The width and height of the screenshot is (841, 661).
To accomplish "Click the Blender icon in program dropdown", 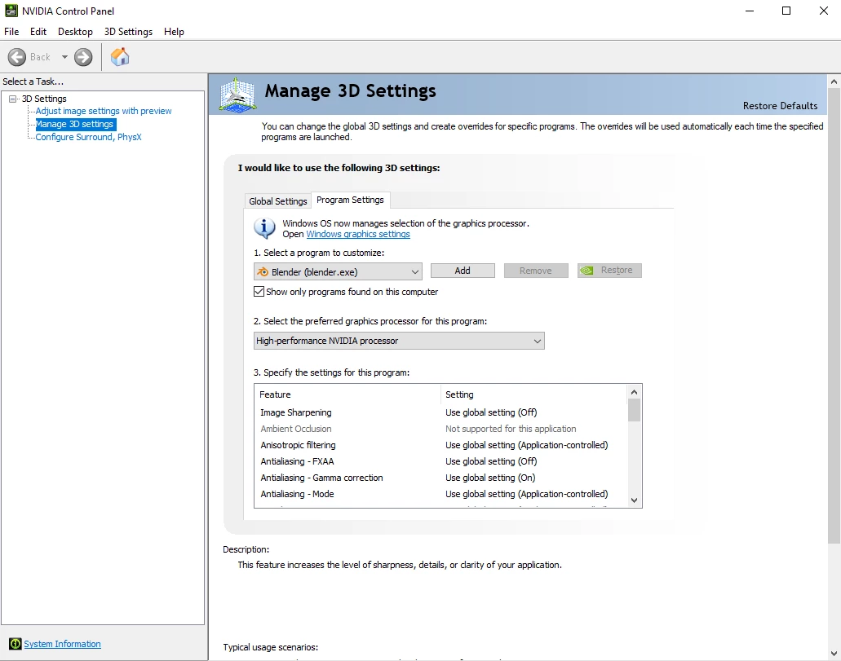I will (x=263, y=271).
